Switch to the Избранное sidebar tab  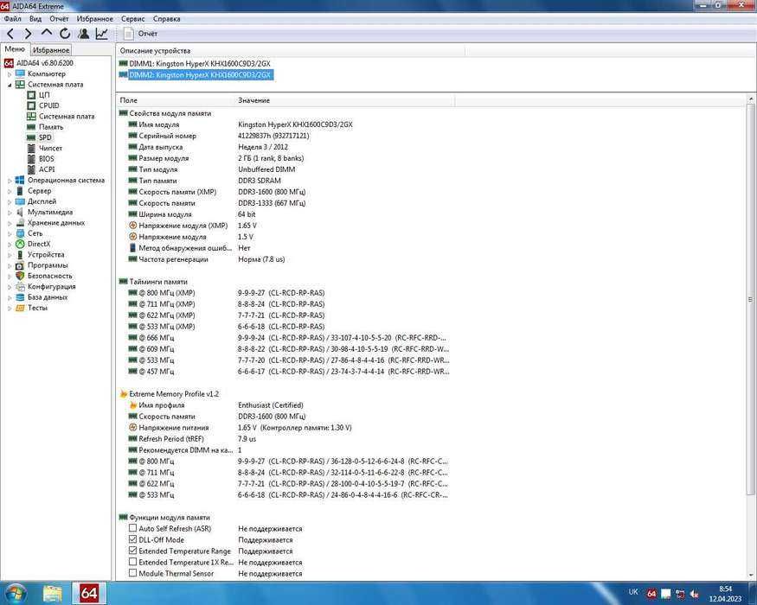tap(51, 49)
